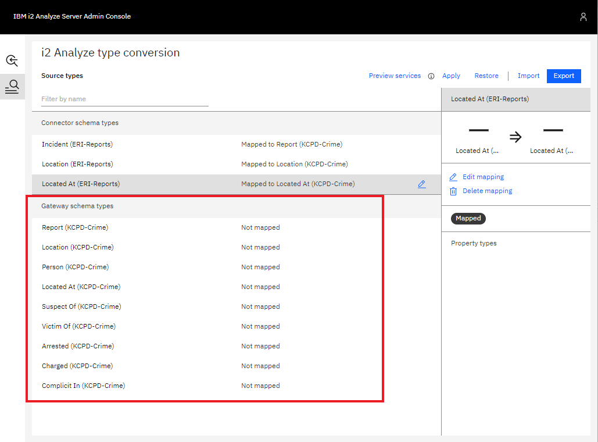The width and height of the screenshot is (598, 442).
Task: Open the top sidebar search-back icon
Action: pos(12,60)
